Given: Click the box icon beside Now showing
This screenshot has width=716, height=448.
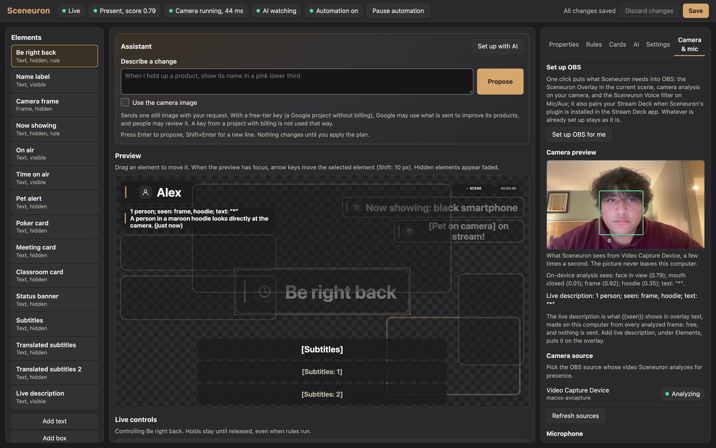Looking at the screenshot, I should click(x=357, y=207).
